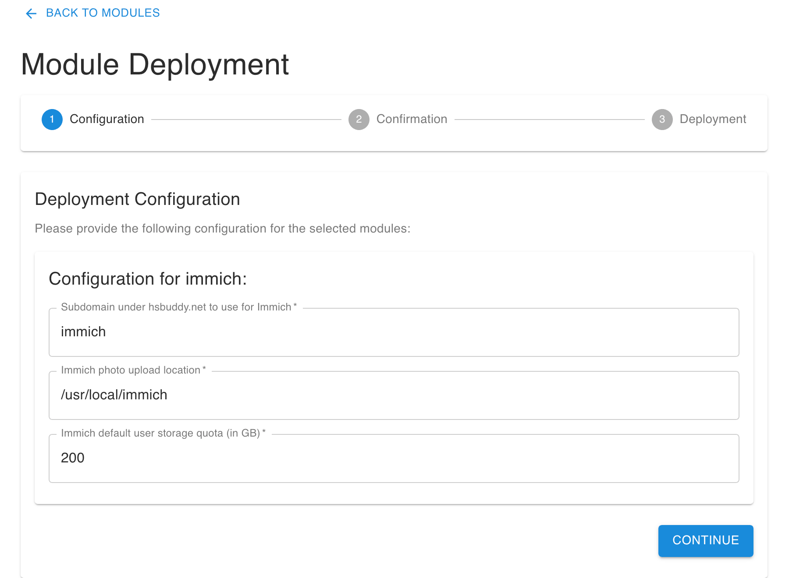Screen dimensions: 789x578
Task: Focus the photo upload location field
Action: 394,395
